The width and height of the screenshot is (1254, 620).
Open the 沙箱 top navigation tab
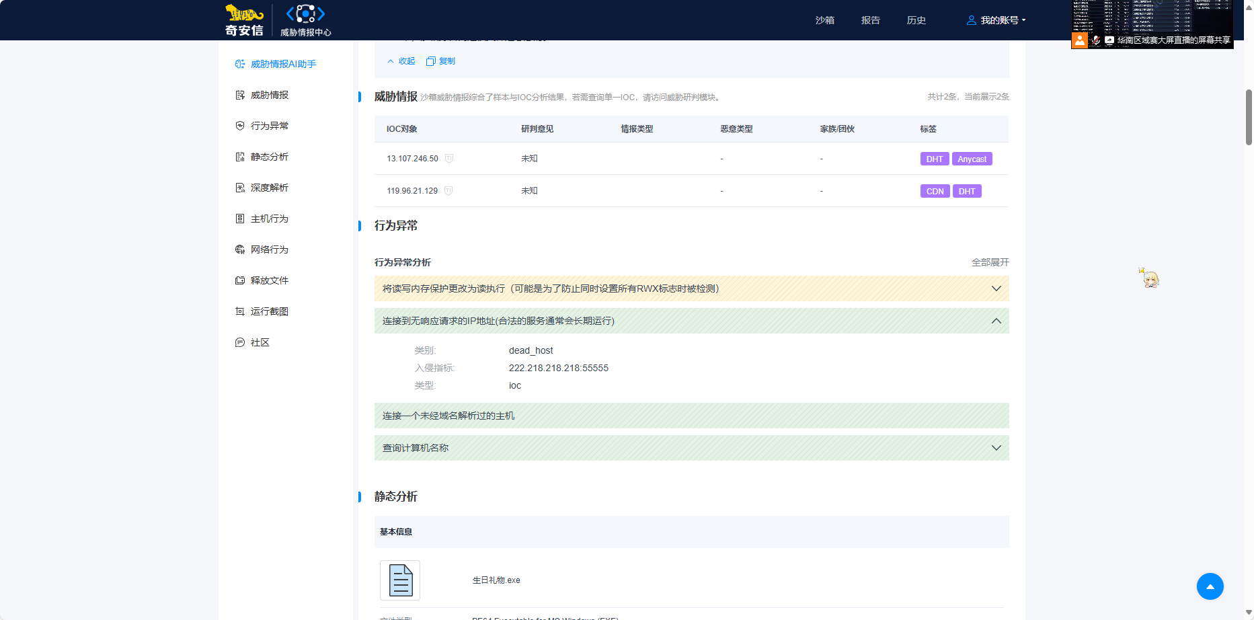pyautogui.click(x=824, y=20)
